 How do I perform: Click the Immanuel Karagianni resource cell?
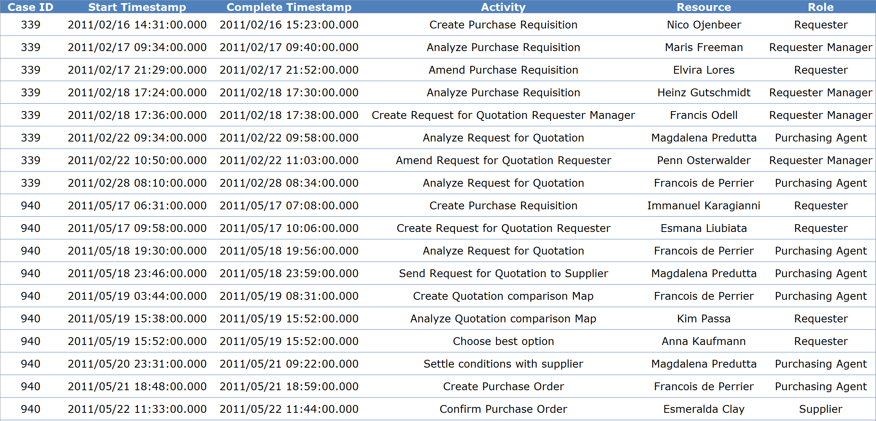tap(703, 205)
